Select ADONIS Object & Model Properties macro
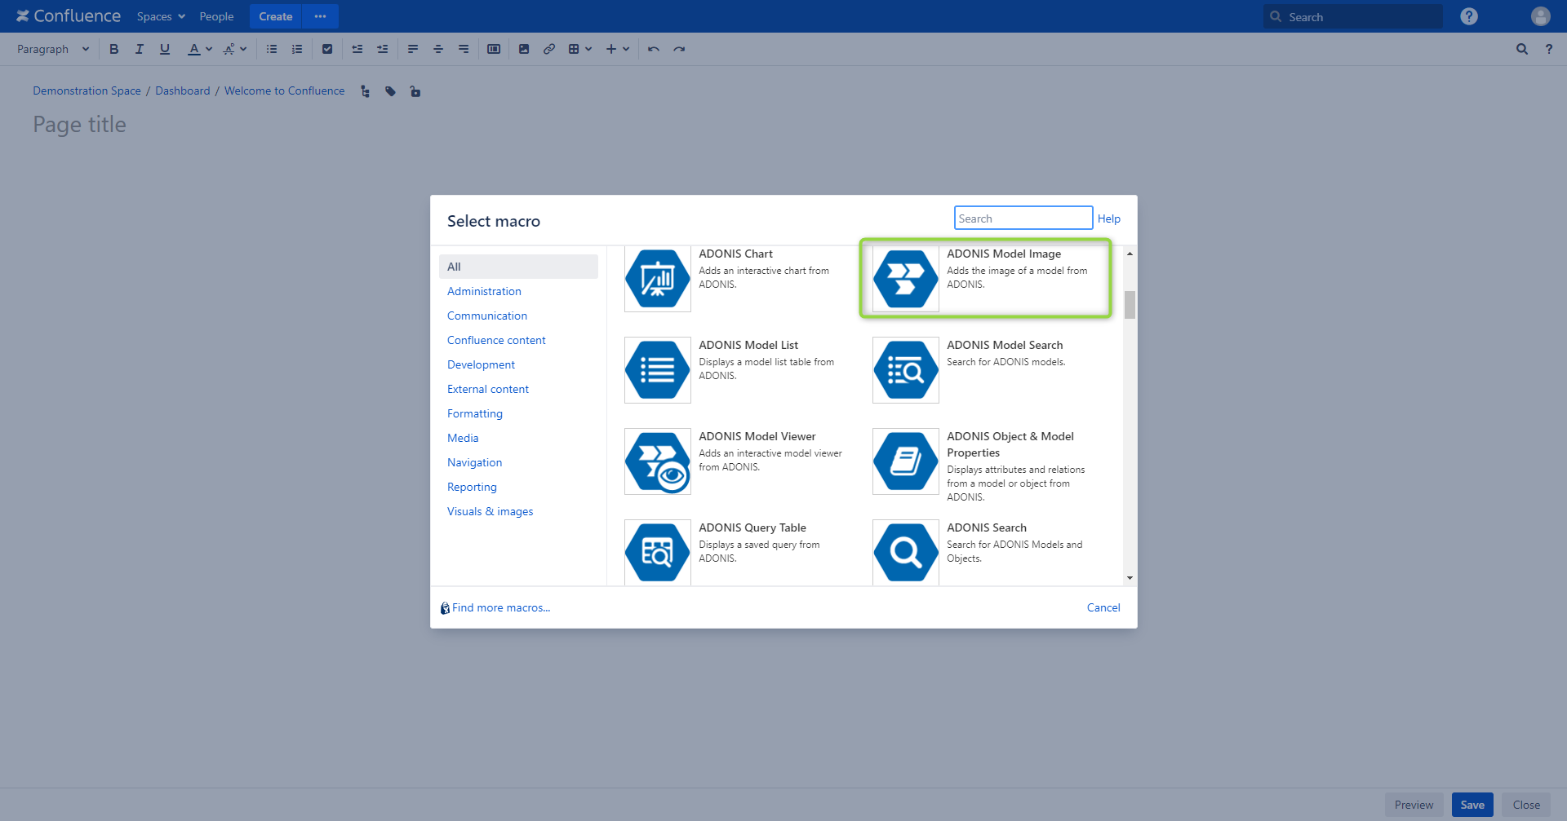 coord(985,465)
